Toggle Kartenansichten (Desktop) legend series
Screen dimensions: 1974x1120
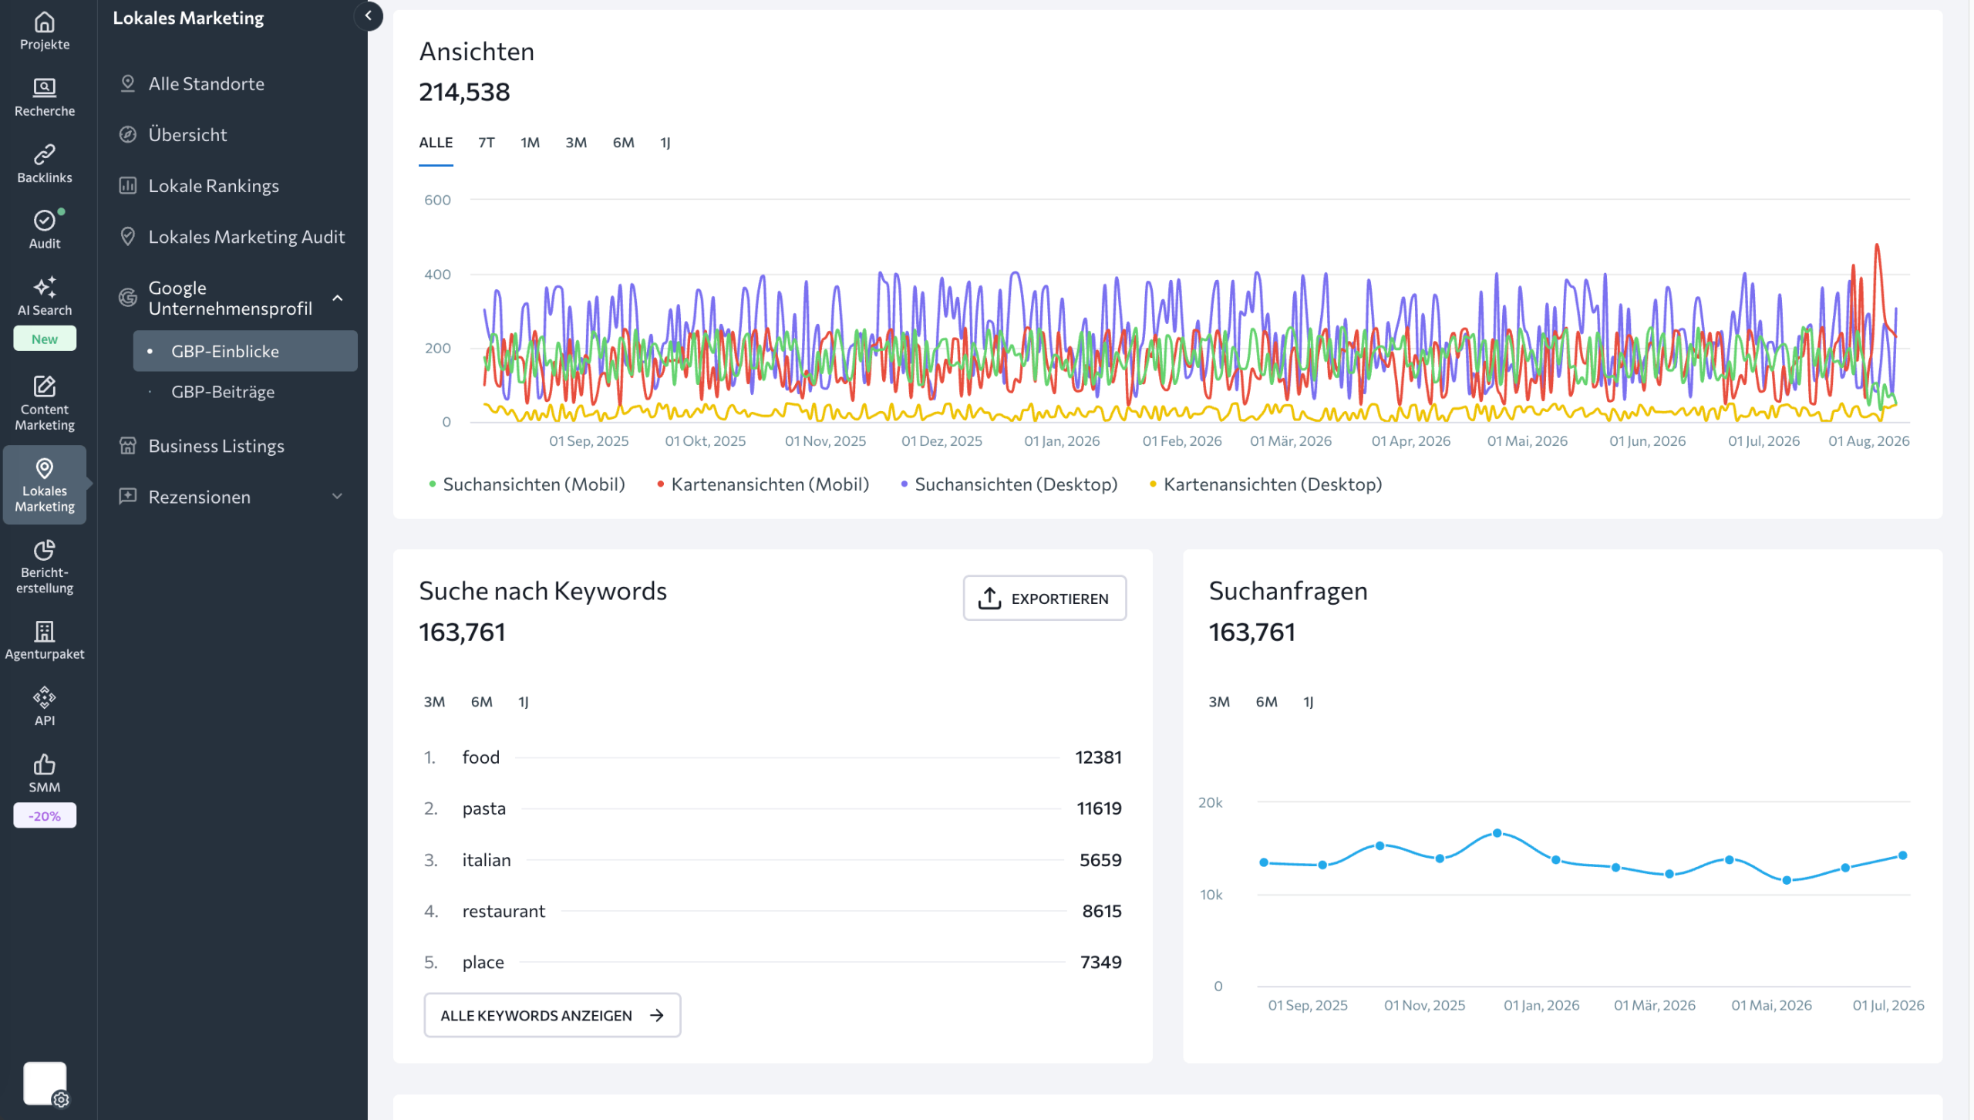click(1265, 484)
